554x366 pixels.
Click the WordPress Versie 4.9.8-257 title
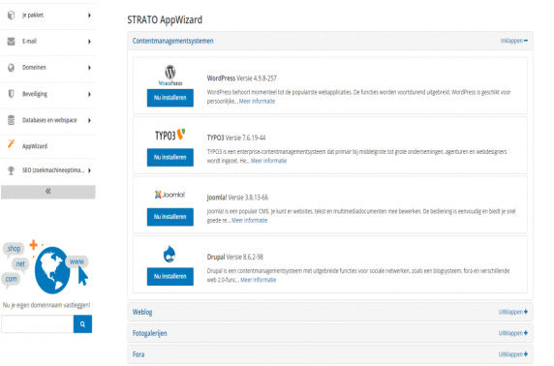click(x=242, y=78)
